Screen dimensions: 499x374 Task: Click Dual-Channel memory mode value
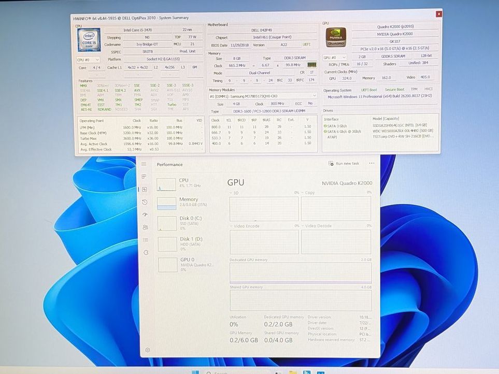pos(260,73)
